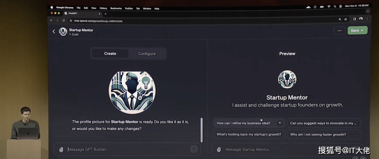Click up-arrow icon on refine business idea prompt
The image size is (379, 159).
pos(280,123)
